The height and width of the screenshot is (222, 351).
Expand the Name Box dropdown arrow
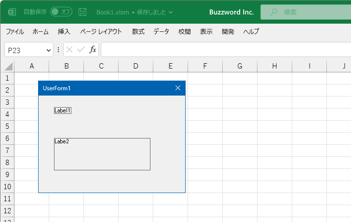[49, 50]
